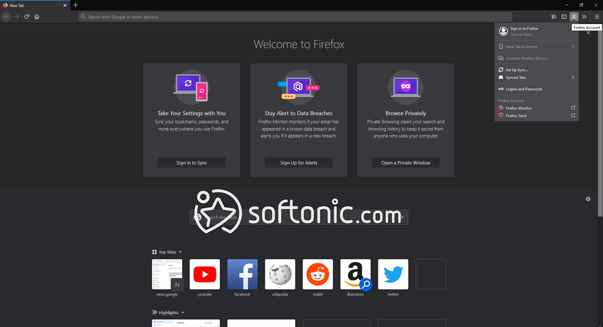Screen dimensions: 603x327
Task: Click the empty top site placeholder tile
Action: (x=431, y=274)
